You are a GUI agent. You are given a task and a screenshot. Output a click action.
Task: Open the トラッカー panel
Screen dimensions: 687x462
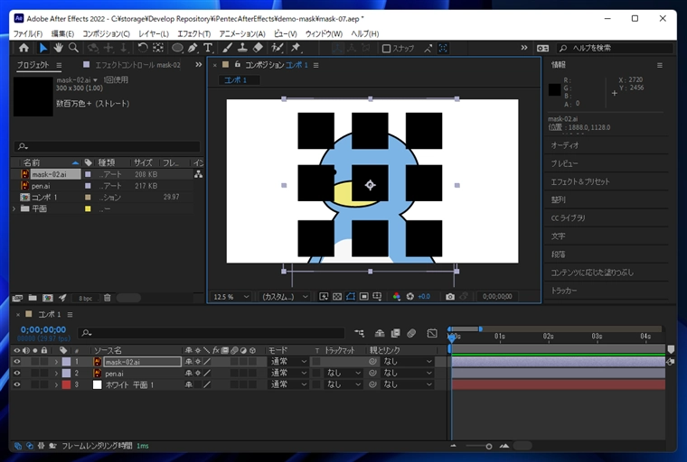pyautogui.click(x=565, y=291)
